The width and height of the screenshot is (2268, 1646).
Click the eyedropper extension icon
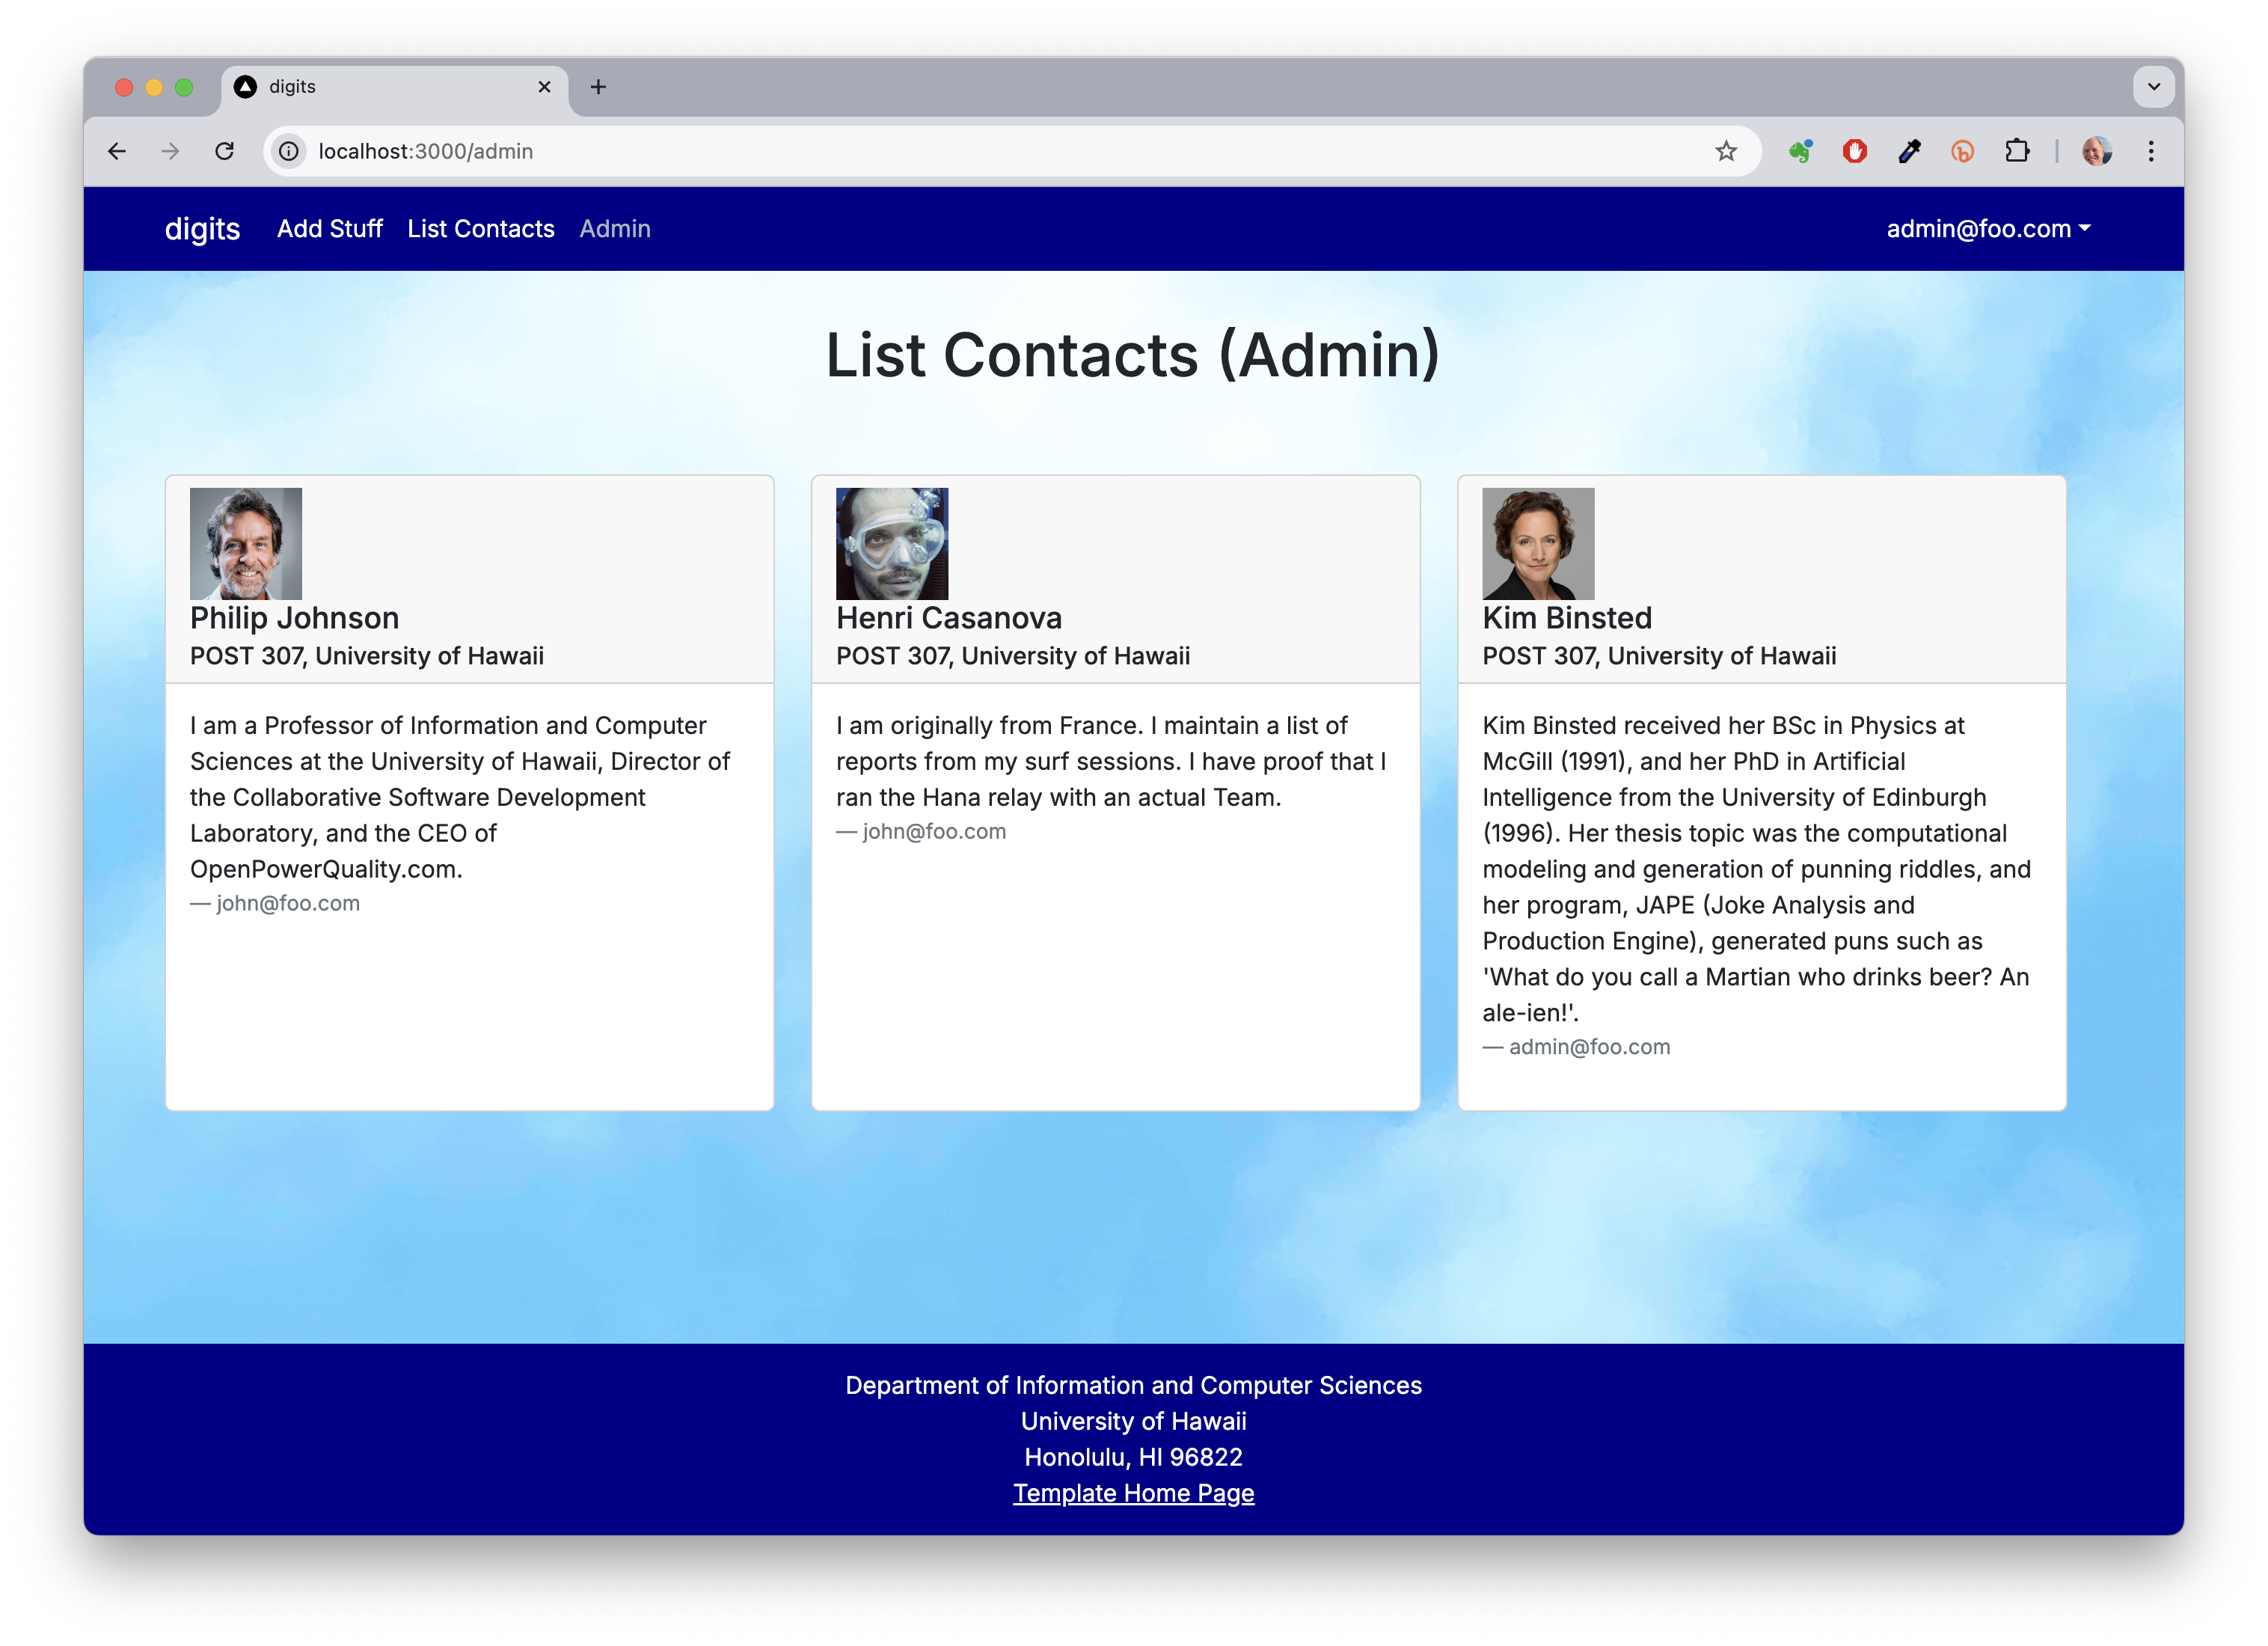(x=1909, y=151)
